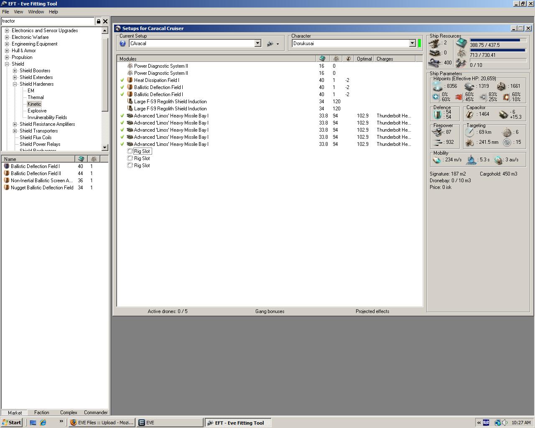Expand the Shield Boosters node
Screen dimensions: 535x428
[15, 71]
